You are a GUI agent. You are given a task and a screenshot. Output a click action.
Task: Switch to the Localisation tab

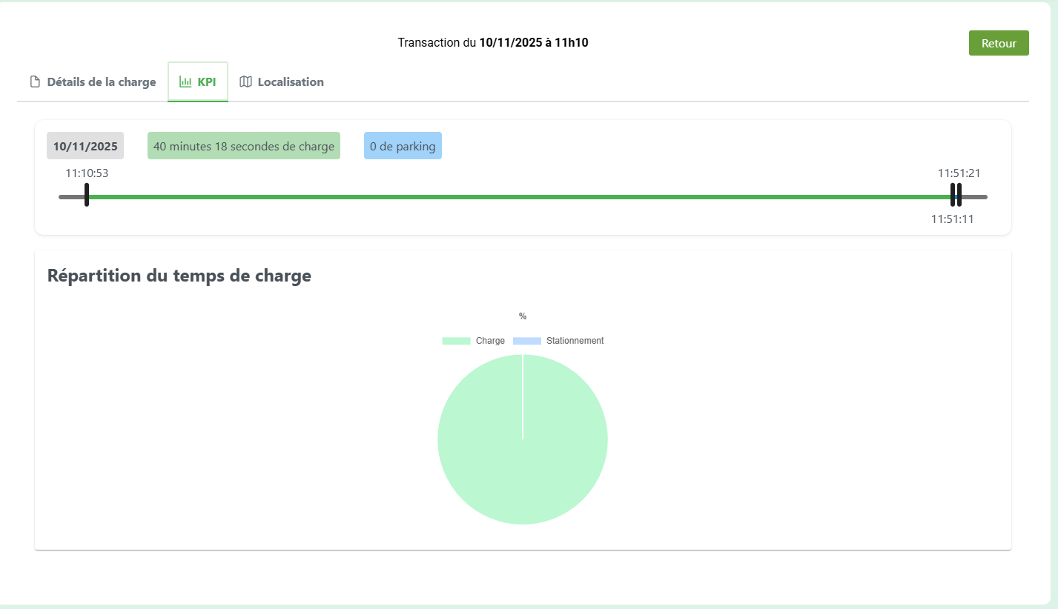(290, 82)
